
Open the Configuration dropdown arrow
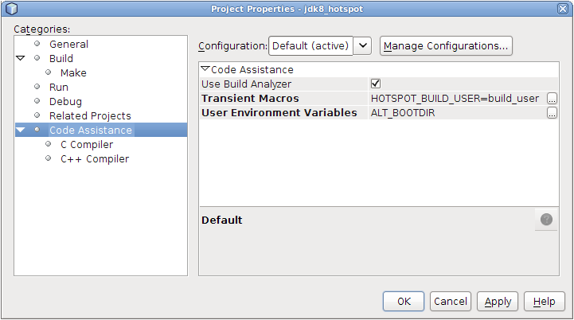coord(363,45)
